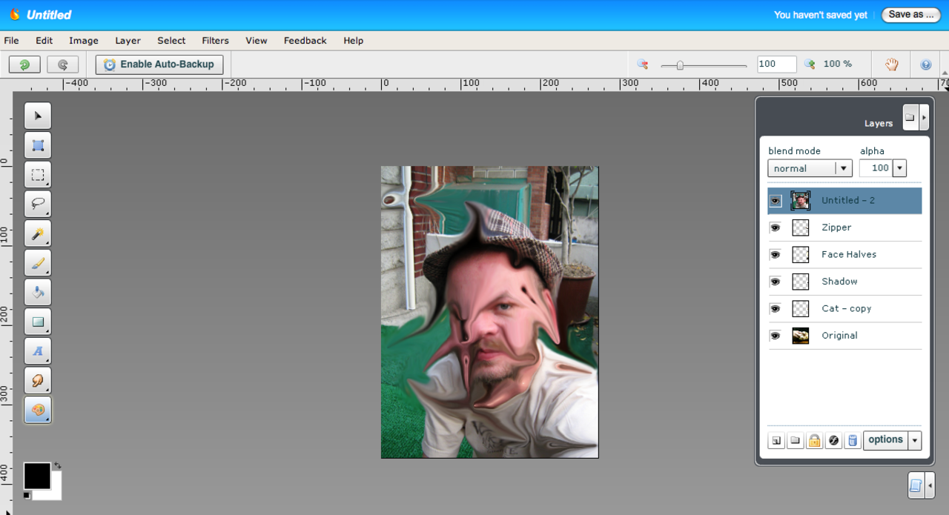The image size is (949, 515).
Task: Open the blend mode dropdown
Action: pos(843,168)
